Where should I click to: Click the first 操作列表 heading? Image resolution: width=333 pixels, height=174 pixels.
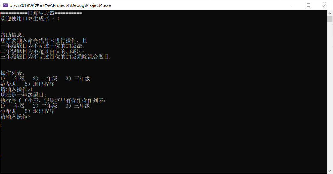click(x=13, y=73)
